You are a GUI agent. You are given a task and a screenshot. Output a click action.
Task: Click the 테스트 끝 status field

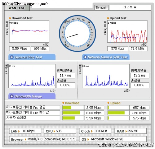[x=130, y=7]
